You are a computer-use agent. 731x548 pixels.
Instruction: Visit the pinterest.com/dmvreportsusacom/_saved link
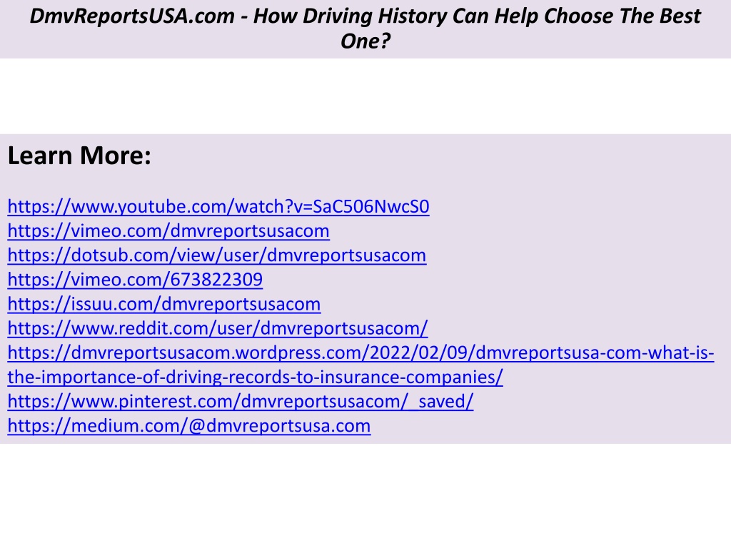pyautogui.click(x=241, y=401)
